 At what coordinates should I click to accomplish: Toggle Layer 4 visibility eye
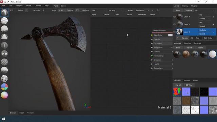click(174, 17)
